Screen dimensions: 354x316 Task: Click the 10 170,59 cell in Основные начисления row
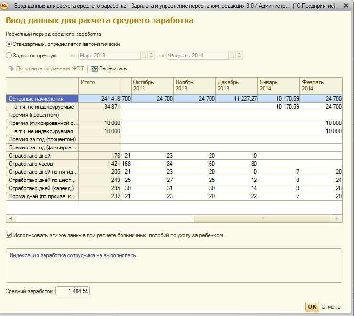pyautogui.click(x=278, y=99)
